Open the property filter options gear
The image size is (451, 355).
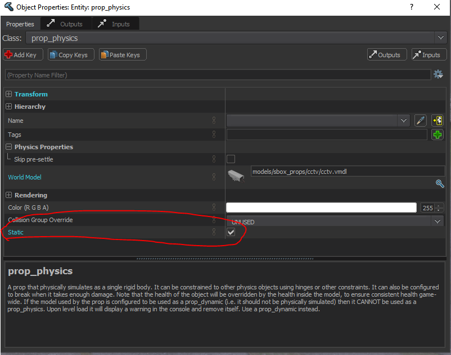438,74
